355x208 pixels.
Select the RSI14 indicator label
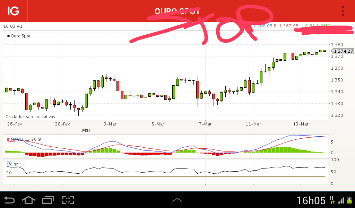point(19,165)
